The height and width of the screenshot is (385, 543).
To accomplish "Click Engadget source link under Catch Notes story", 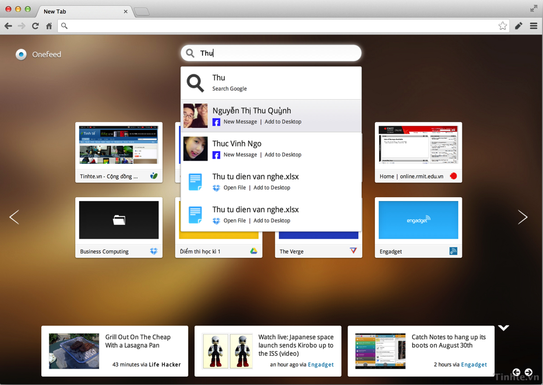I will (x=474, y=364).
